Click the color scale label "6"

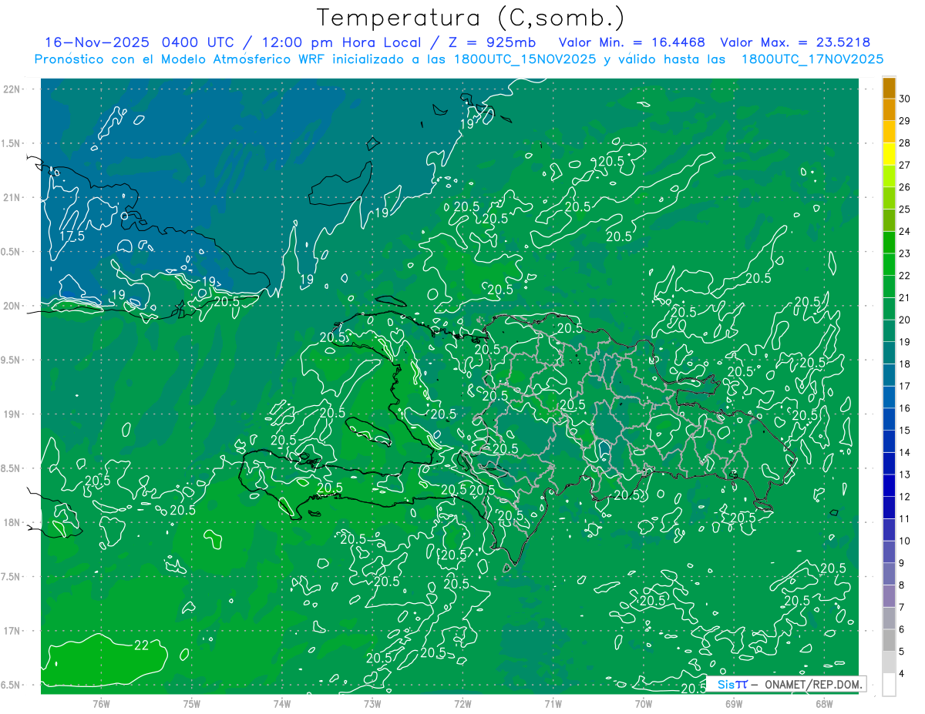tap(903, 630)
